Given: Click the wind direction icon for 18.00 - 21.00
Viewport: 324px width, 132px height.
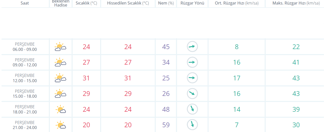Looking at the screenshot, I should tap(192, 109).
